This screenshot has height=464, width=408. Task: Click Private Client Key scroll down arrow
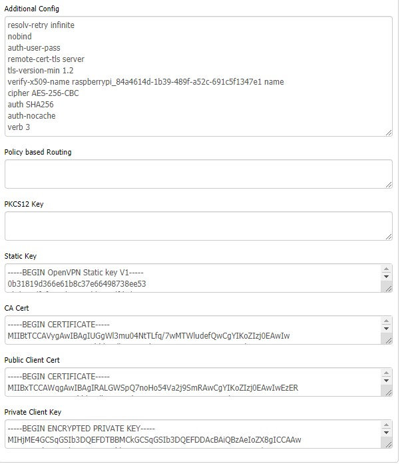point(387,434)
